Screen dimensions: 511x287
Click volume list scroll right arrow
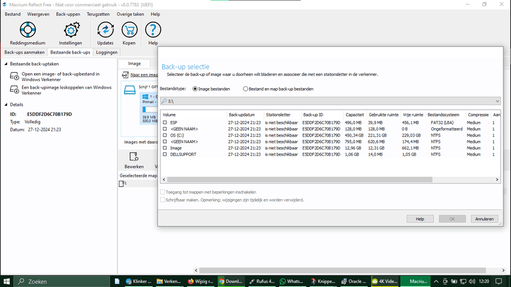coord(497,180)
